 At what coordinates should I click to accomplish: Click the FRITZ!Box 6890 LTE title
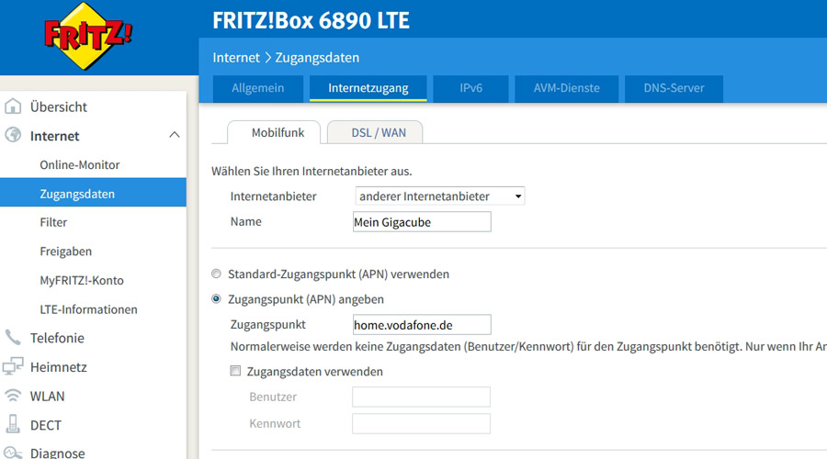coord(311,20)
